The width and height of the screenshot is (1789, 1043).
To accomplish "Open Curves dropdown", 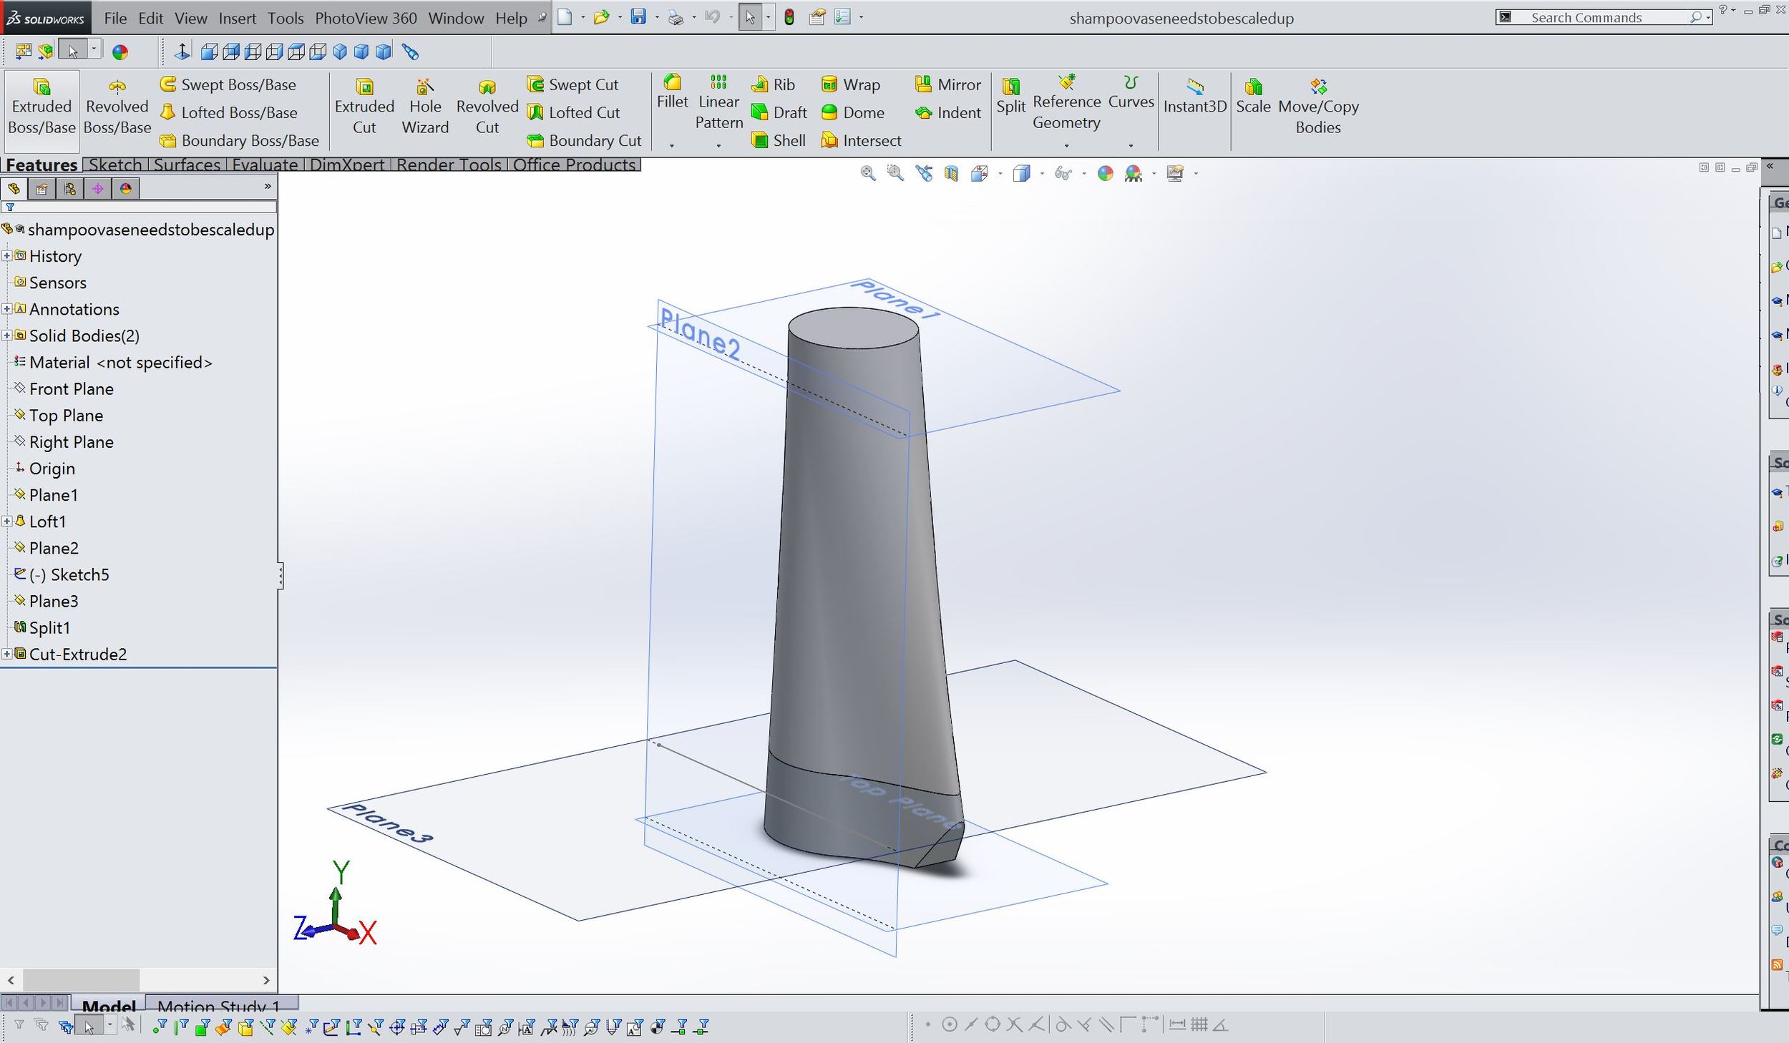I will tap(1131, 146).
